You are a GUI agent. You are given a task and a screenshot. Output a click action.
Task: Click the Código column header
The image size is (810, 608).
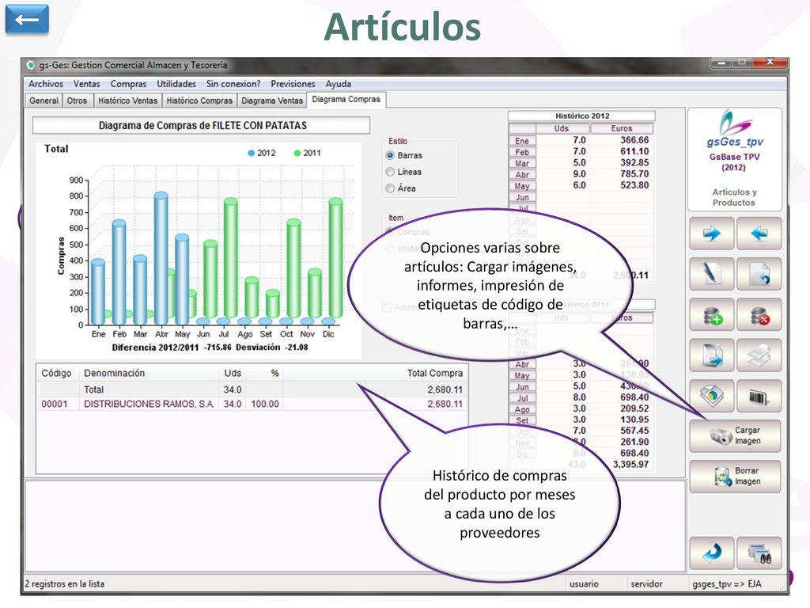pyautogui.click(x=56, y=374)
